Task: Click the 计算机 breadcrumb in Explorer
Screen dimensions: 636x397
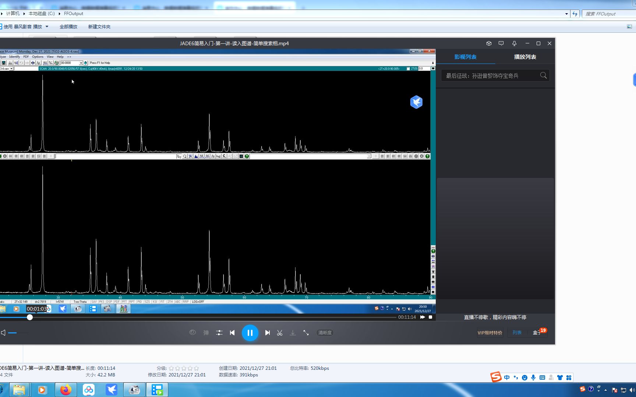Action: pos(13,14)
